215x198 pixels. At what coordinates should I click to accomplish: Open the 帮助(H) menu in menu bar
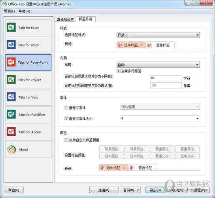tap(25, 11)
